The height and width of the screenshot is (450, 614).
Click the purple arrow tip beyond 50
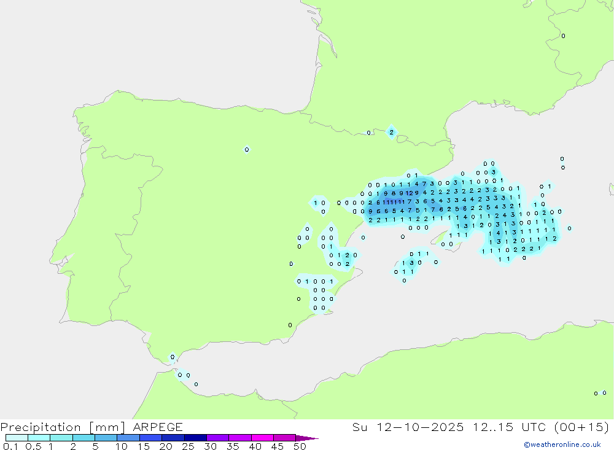click(306, 438)
